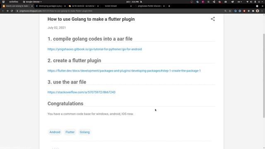
Task: Open the stackoverflow.com/a/57075972 link
Action: [82, 92]
